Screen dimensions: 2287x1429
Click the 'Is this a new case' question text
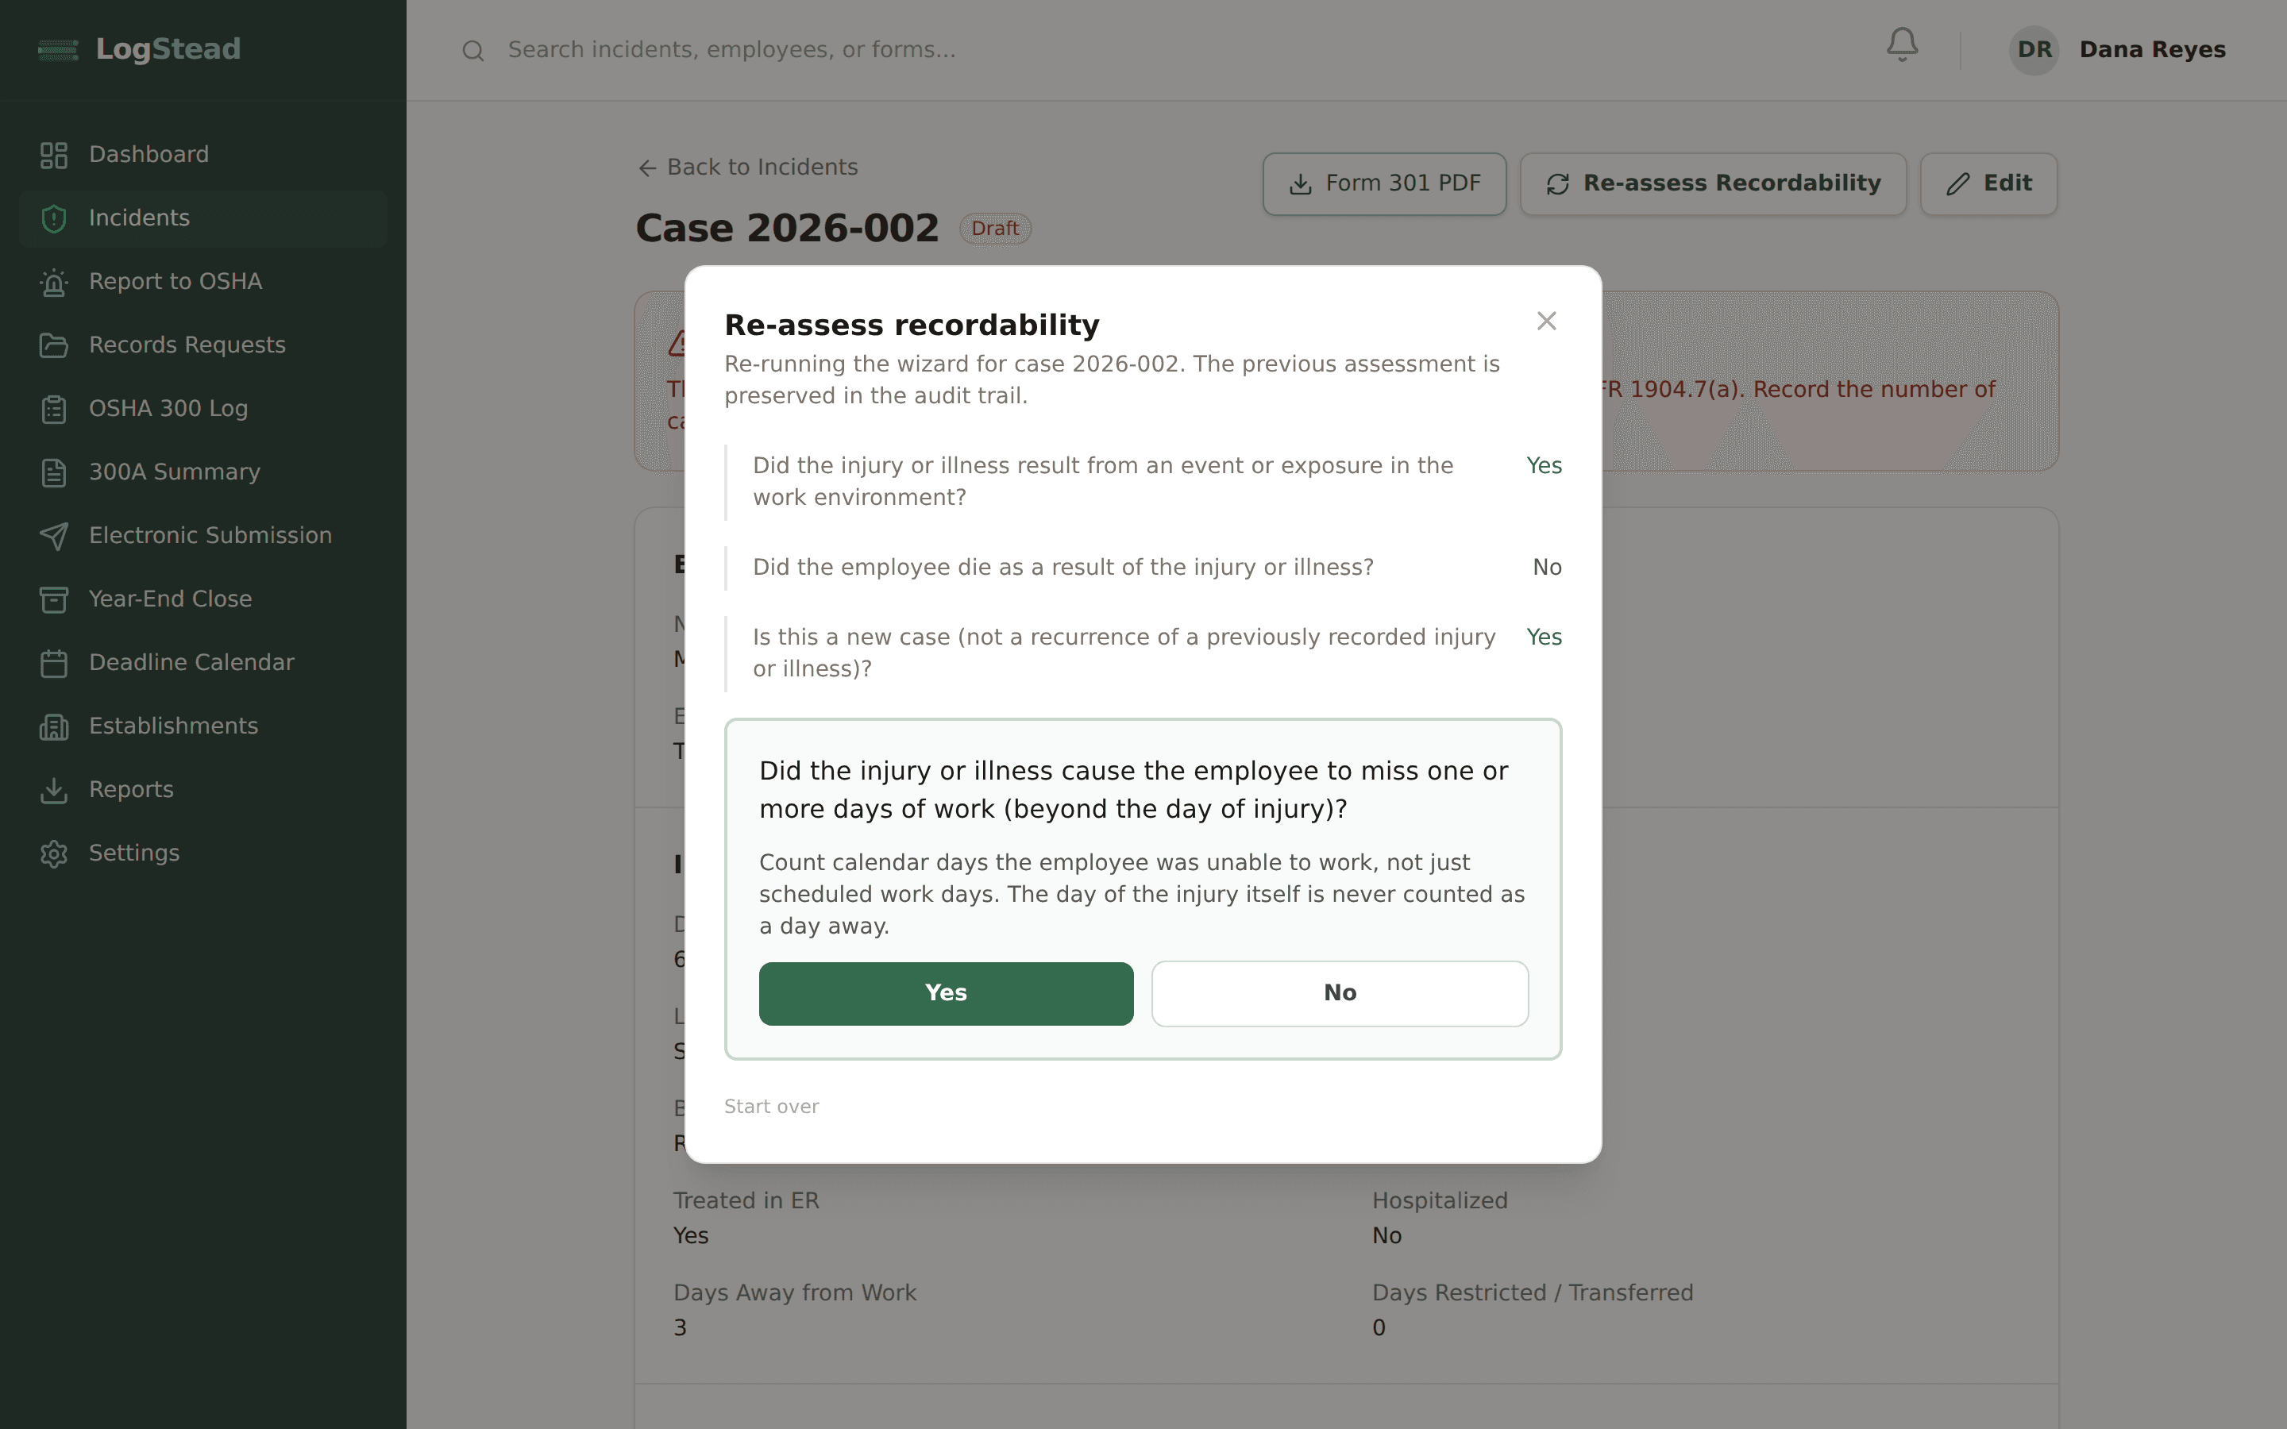click(x=1124, y=653)
